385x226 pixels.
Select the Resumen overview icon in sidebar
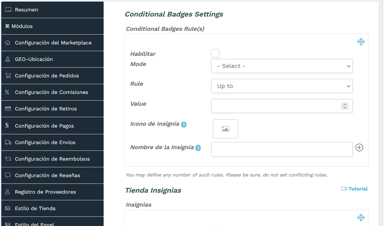(8, 10)
